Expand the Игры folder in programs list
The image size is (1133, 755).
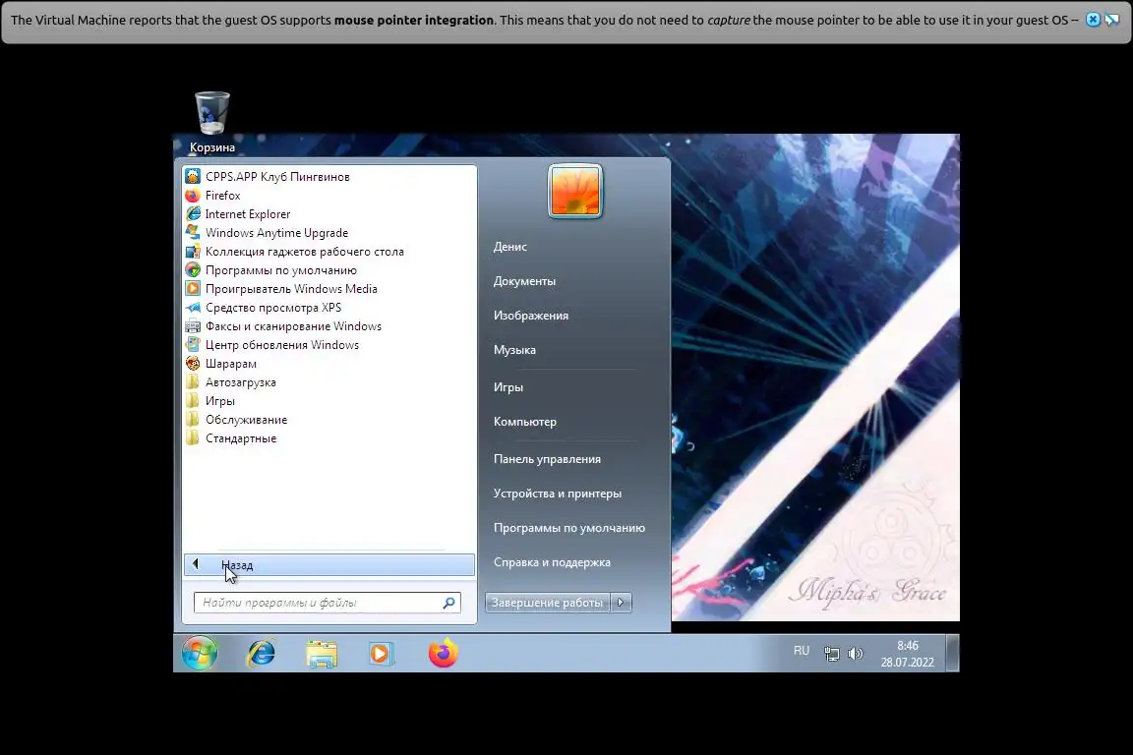pyautogui.click(x=219, y=401)
